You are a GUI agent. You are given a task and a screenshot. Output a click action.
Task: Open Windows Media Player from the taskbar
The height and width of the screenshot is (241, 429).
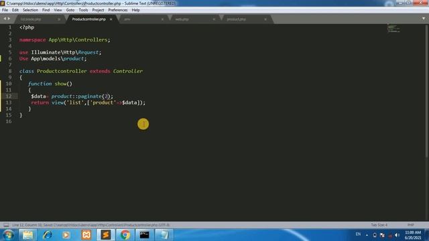[66, 235]
